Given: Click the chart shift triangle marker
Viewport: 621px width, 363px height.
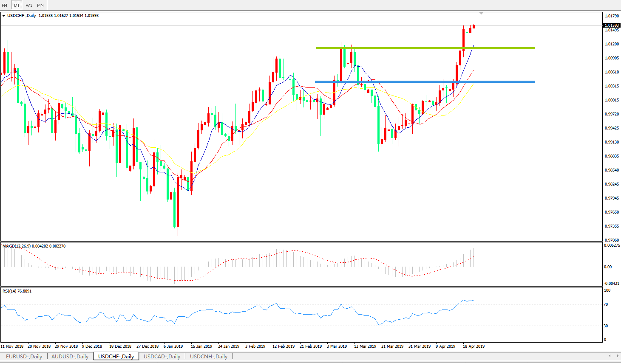Looking at the screenshot, I should click(481, 14).
